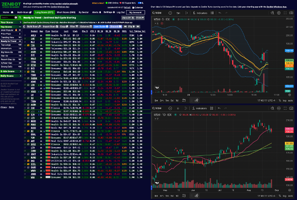Toggle the Alerts Off button

click(x=128, y=17)
